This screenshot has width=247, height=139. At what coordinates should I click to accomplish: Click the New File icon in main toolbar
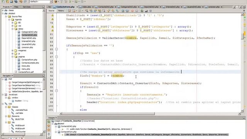tap(3, 2)
